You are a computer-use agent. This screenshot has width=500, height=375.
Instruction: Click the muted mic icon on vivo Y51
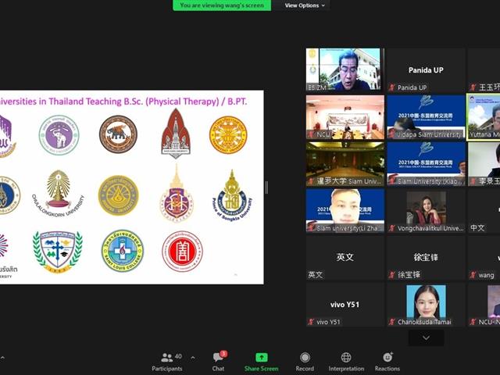311,322
